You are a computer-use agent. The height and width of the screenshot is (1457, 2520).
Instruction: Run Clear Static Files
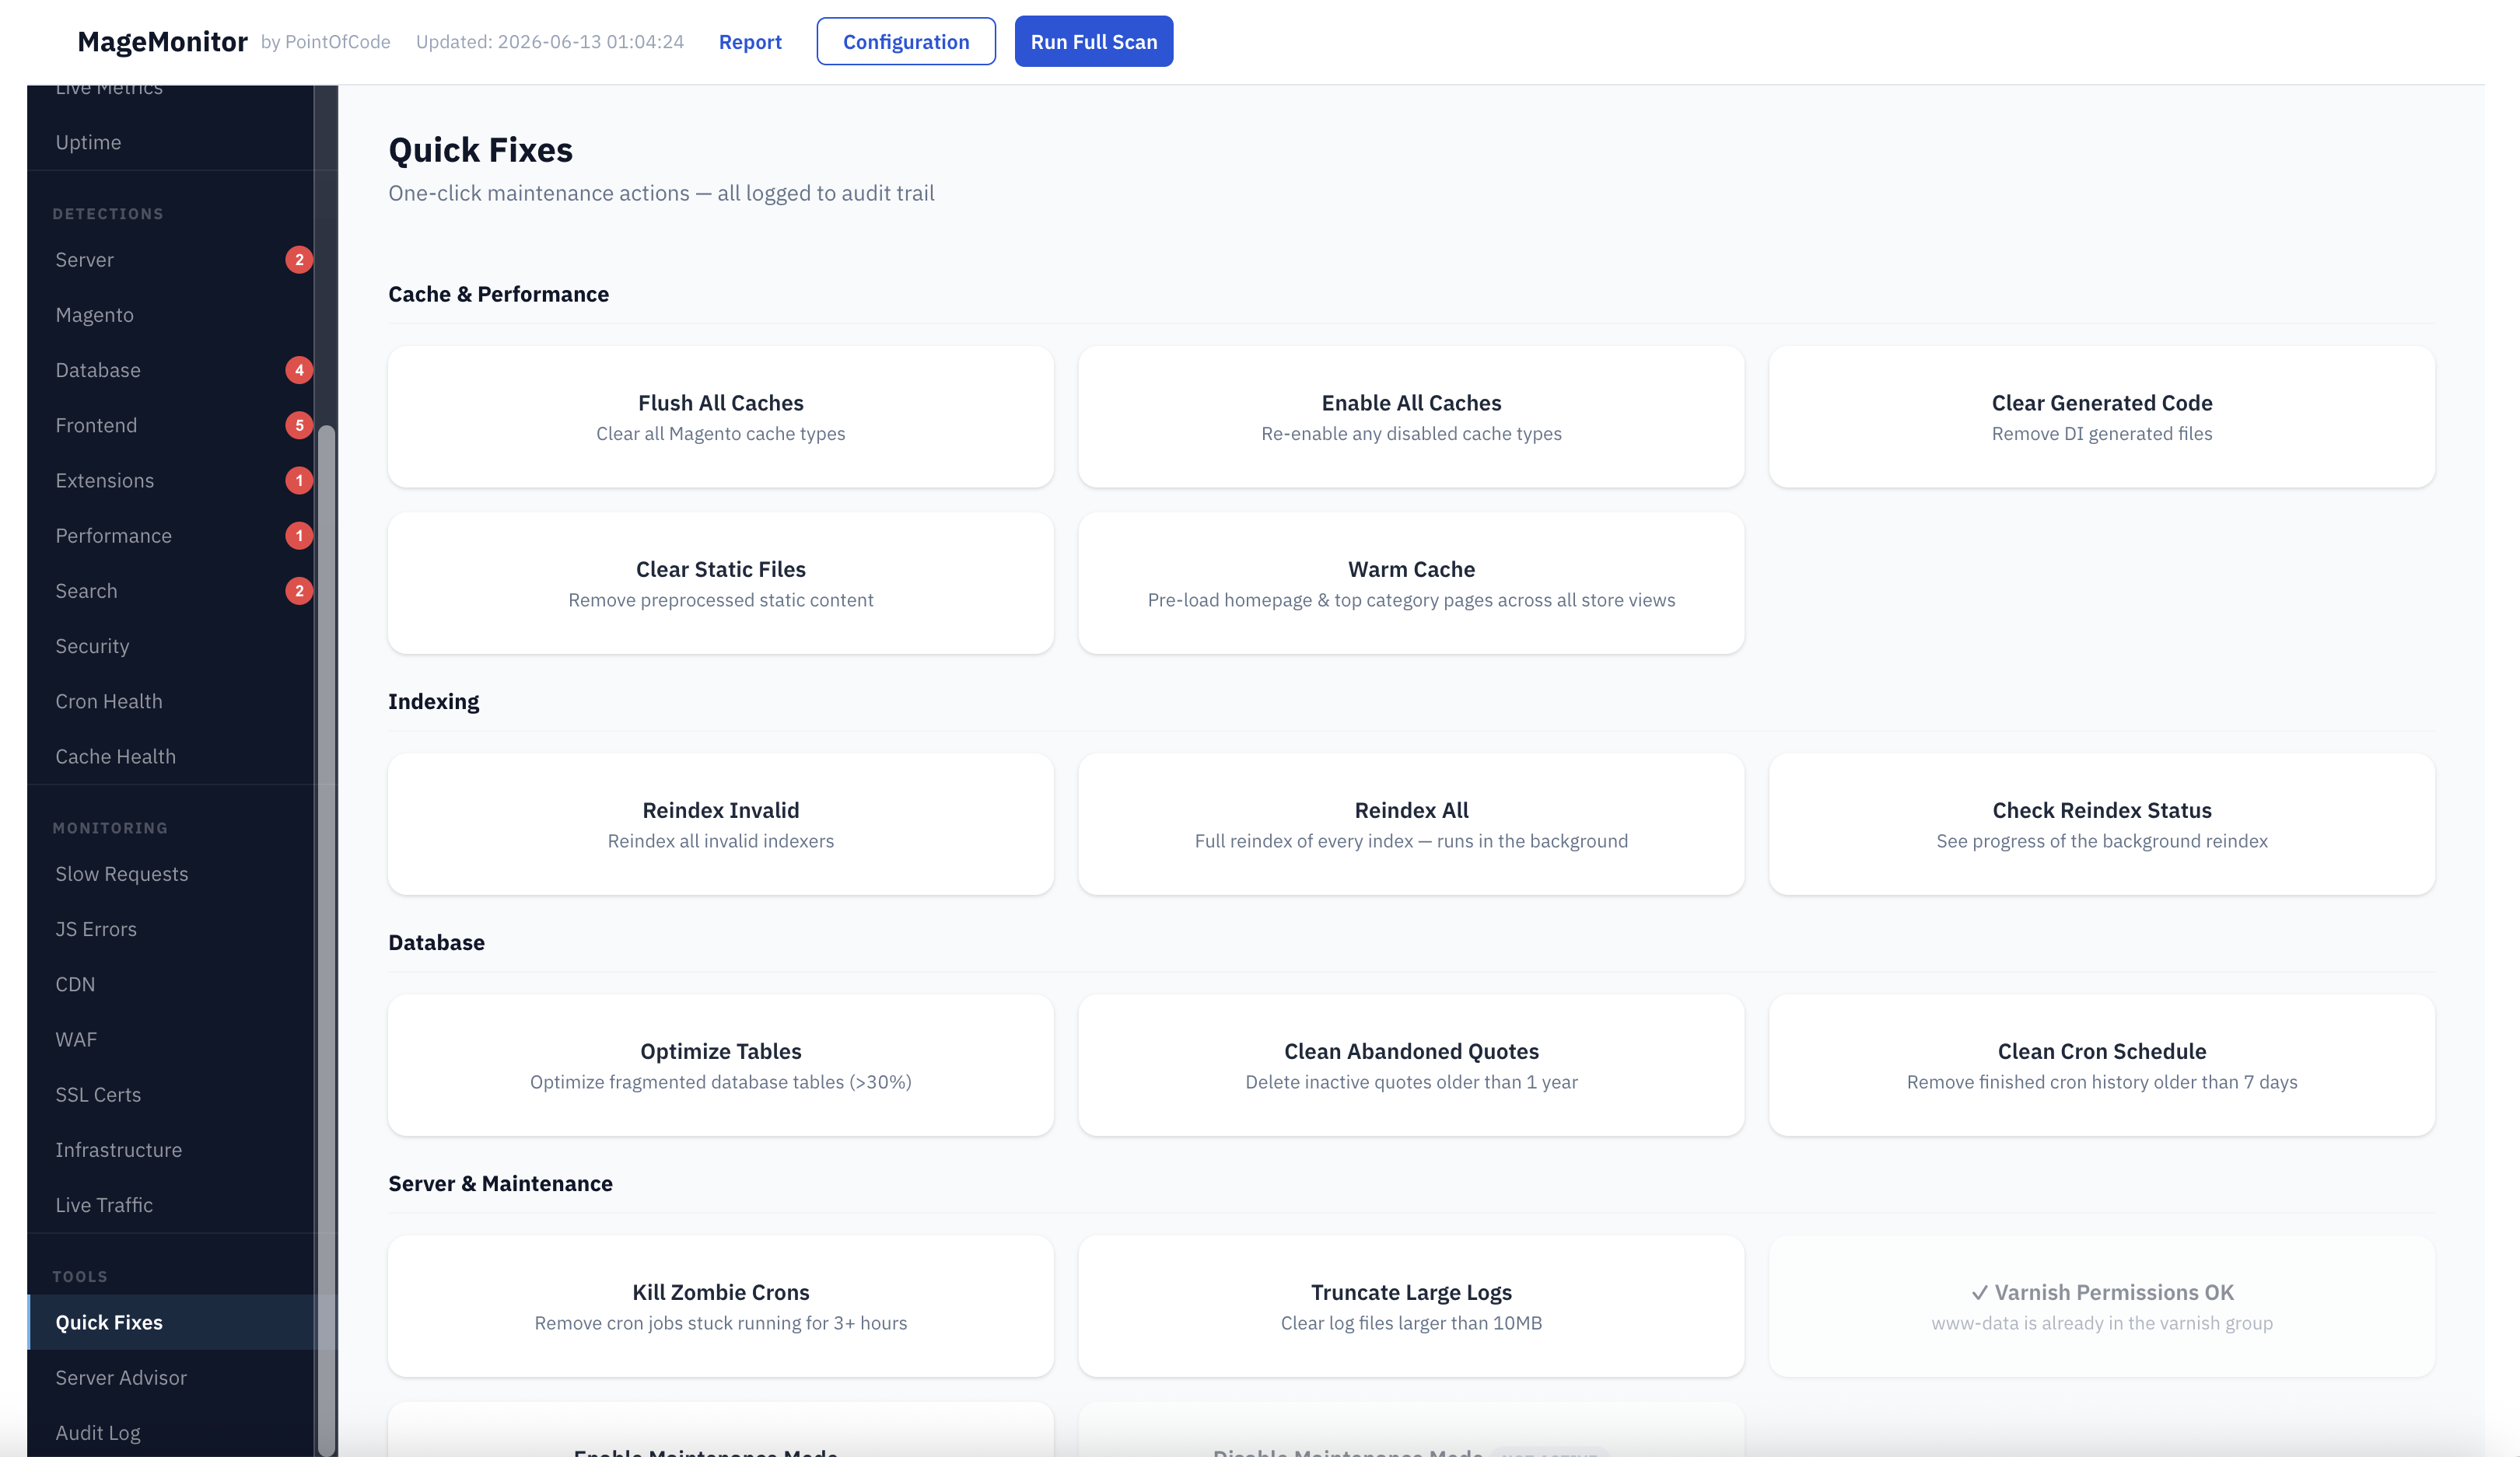(721, 584)
